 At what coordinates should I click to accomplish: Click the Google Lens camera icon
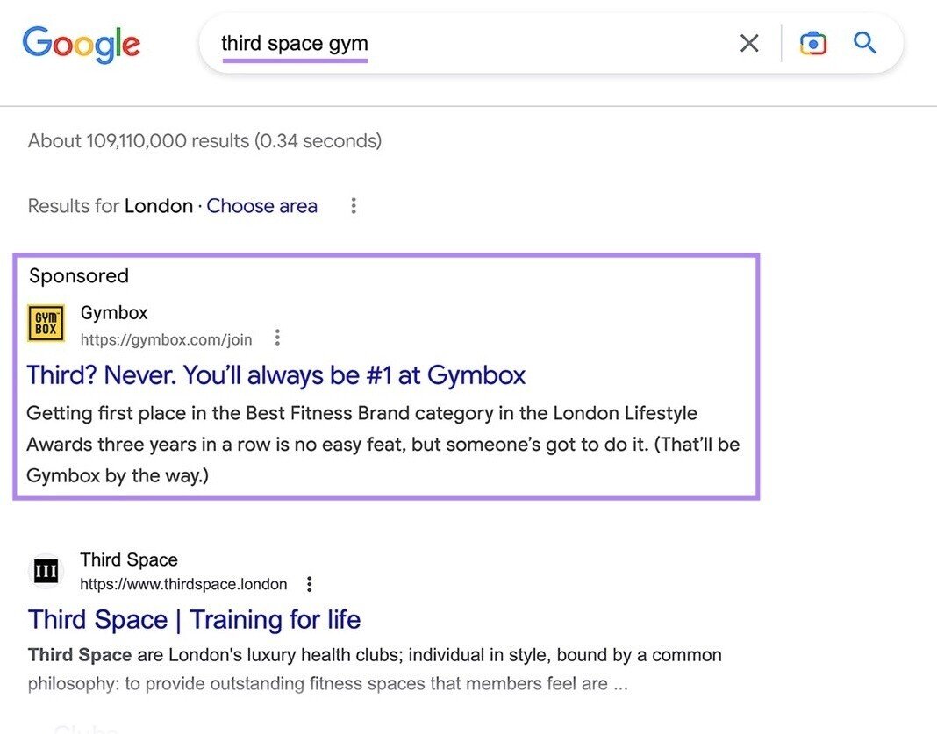tap(812, 43)
